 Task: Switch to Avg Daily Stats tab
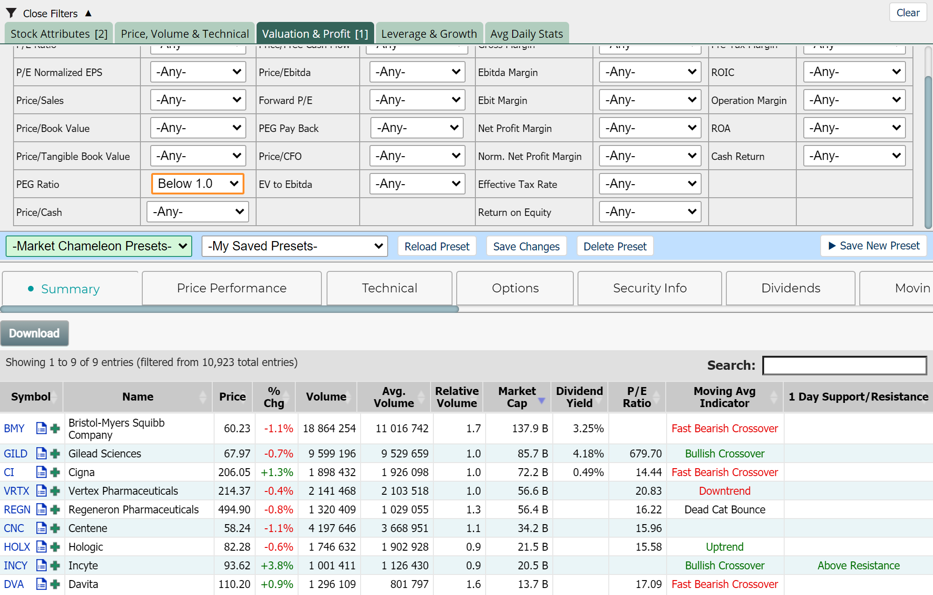[527, 34]
